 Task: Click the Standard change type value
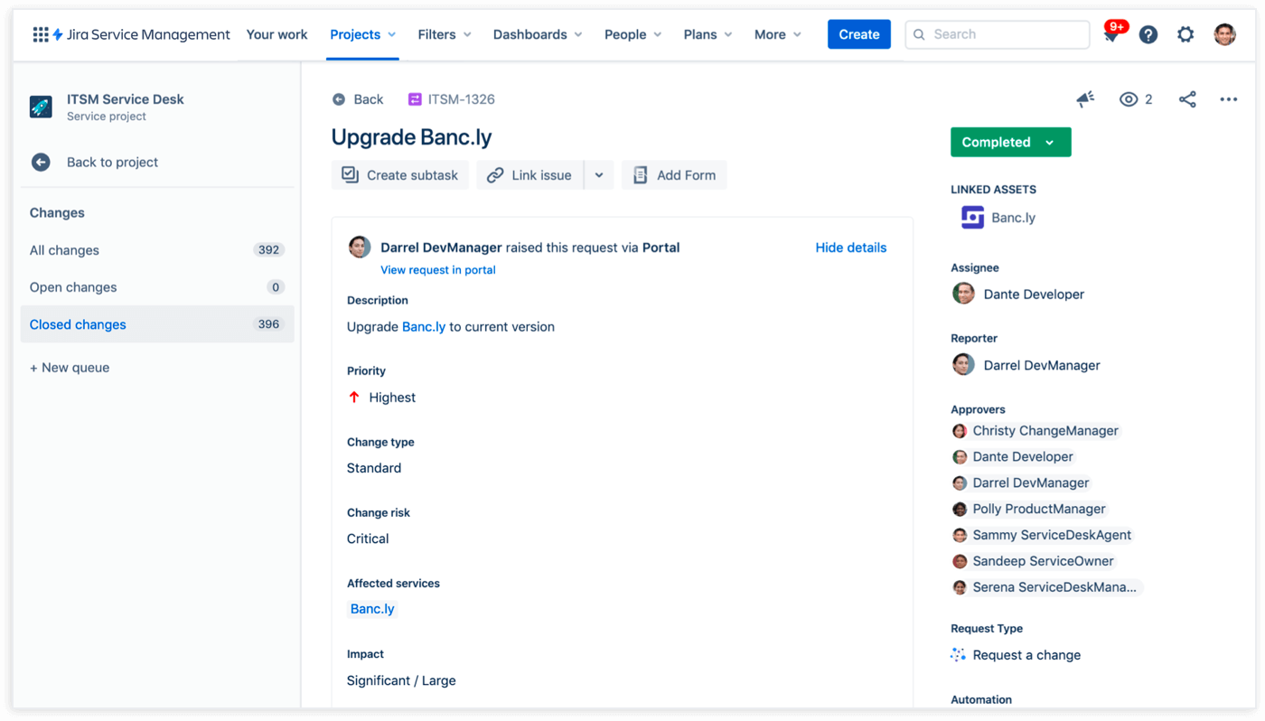coord(374,468)
